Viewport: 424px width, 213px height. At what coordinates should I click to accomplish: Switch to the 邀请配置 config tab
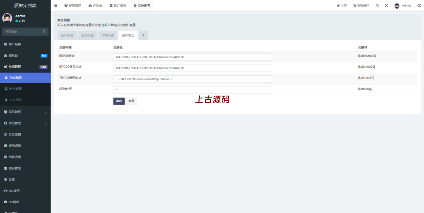(87, 36)
